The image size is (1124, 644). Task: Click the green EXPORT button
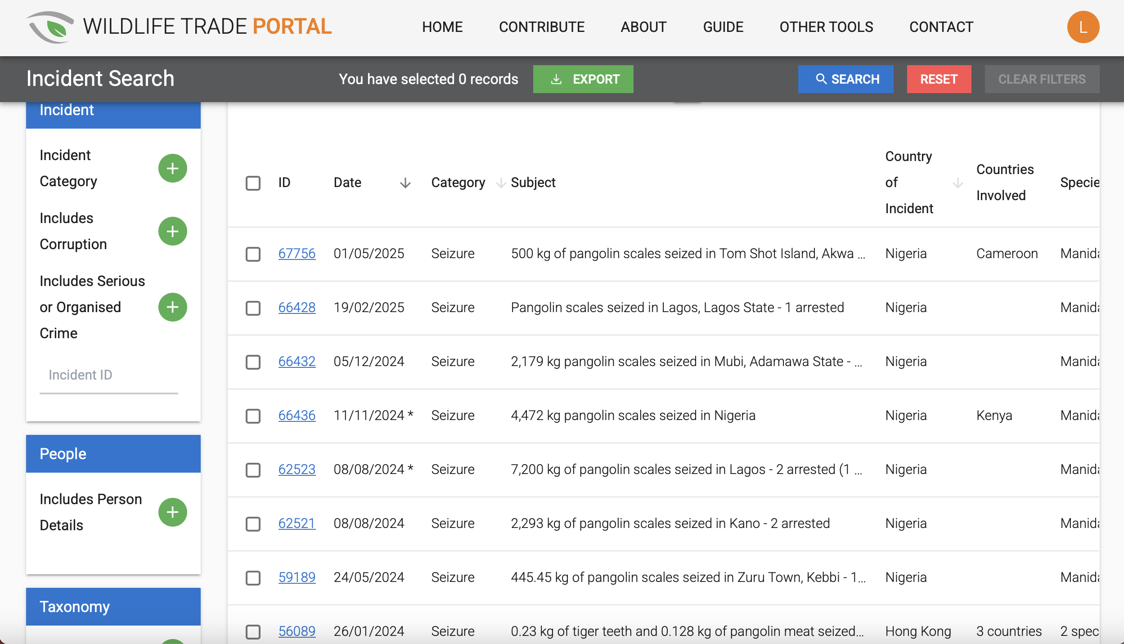(x=583, y=79)
